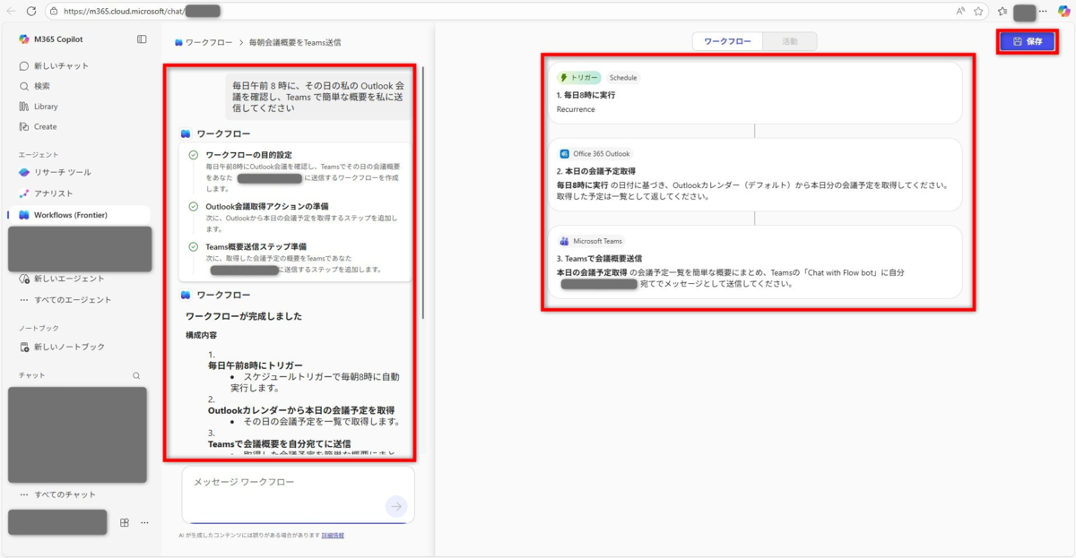This screenshot has height=558, width=1076.
Task: Click the lock icon in address bar
Action: [x=54, y=12]
